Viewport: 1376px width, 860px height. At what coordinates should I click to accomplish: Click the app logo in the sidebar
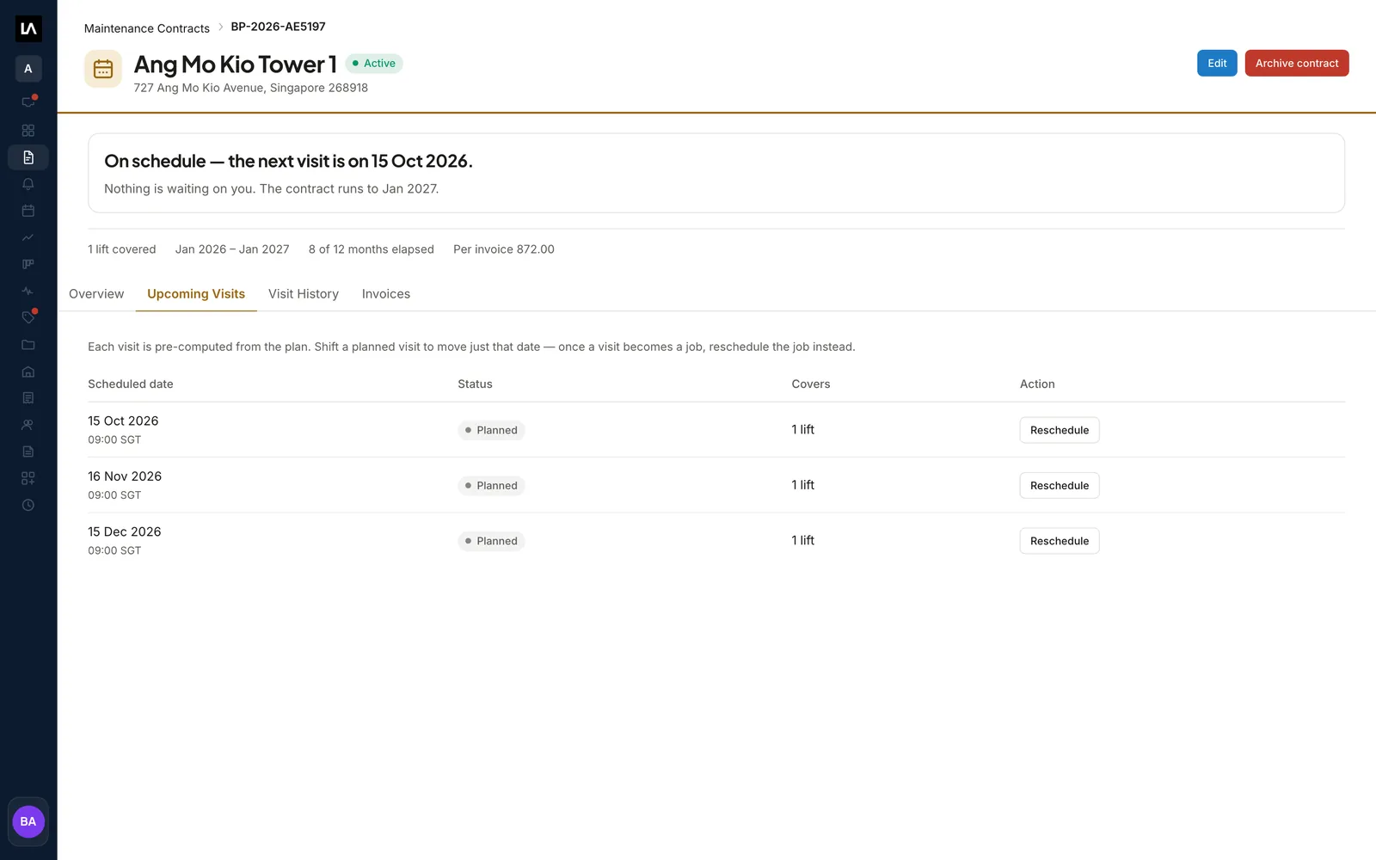pyautogui.click(x=28, y=28)
